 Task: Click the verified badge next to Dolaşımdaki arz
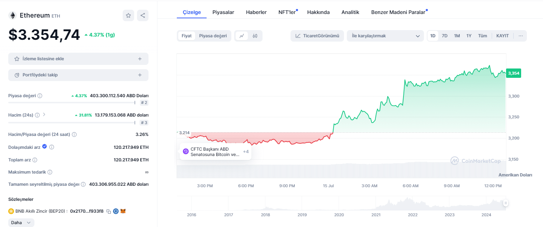coord(44,147)
